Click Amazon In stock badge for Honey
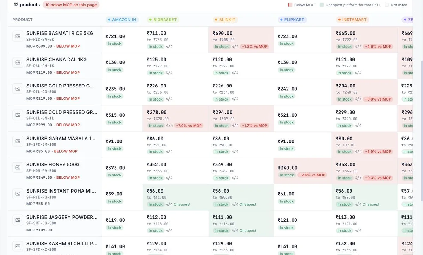 click(115, 175)
